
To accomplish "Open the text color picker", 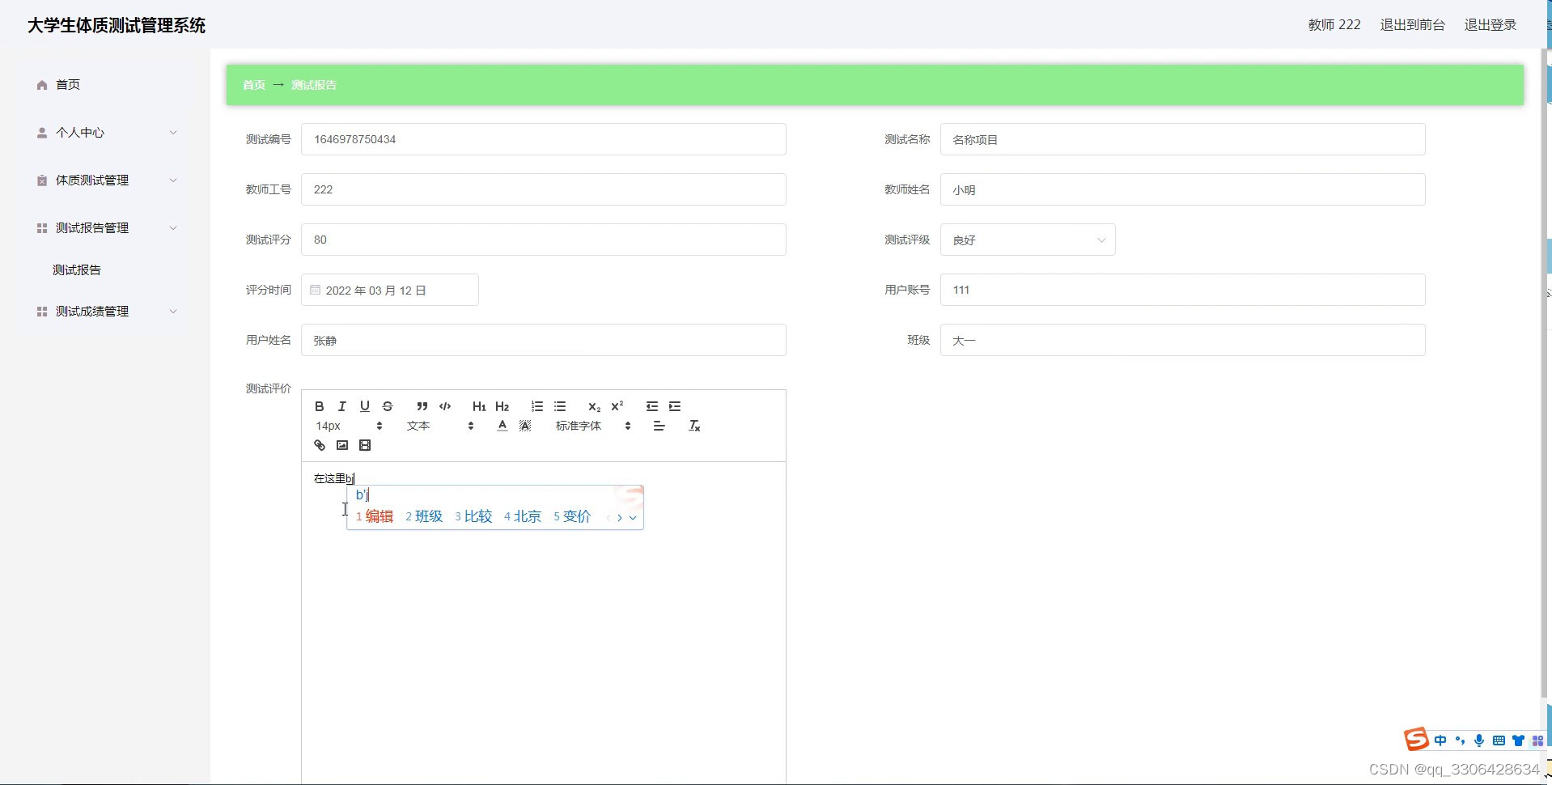I will click(x=502, y=426).
